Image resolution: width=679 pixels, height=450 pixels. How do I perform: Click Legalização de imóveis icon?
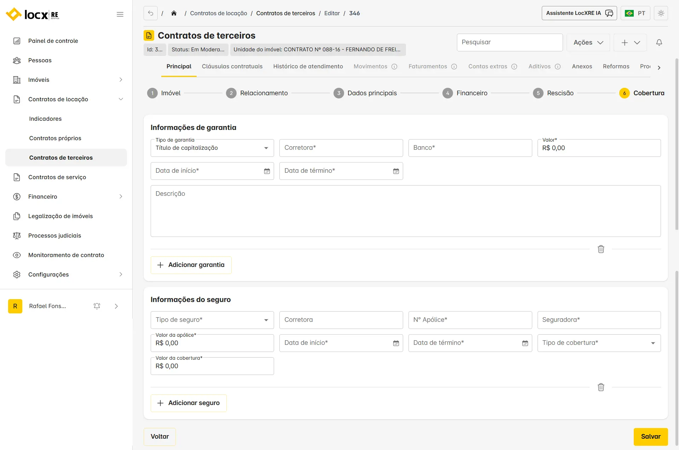click(17, 216)
